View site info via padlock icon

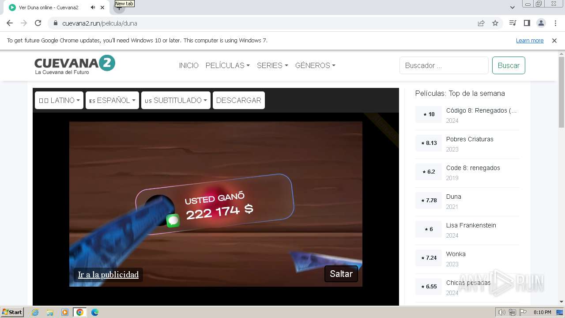(56, 23)
